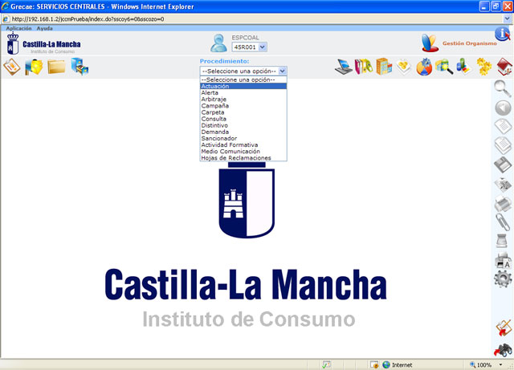
Task: Select the Actuación option
Action: [243, 86]
